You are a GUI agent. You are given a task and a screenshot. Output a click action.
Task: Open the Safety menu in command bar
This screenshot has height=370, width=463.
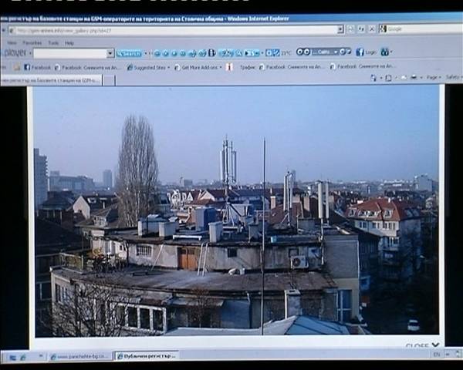(453, 78)
